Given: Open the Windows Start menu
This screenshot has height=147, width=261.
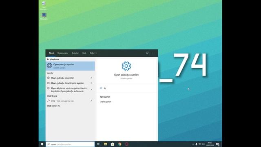Looking at the screenshot, I should point(42,144).
